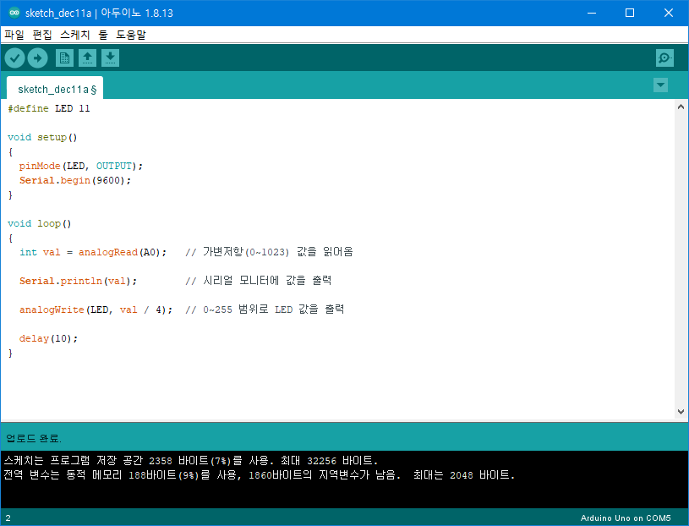Click the '업로드 완료.' status message

(x=34, y=438)
